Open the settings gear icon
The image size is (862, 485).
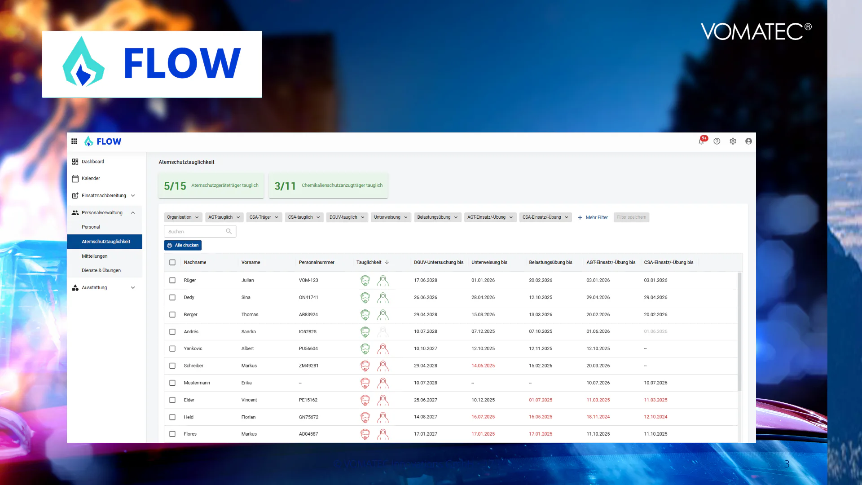pos(733,141)
